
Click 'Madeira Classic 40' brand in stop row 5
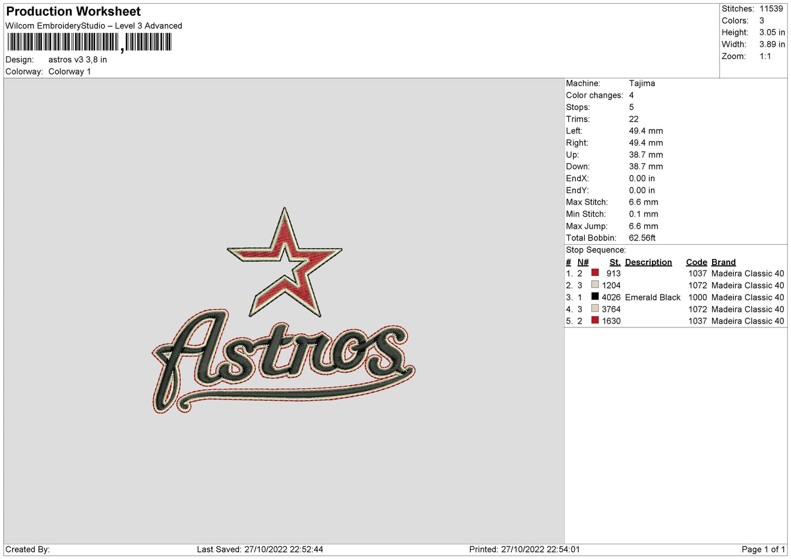point(748,321)
